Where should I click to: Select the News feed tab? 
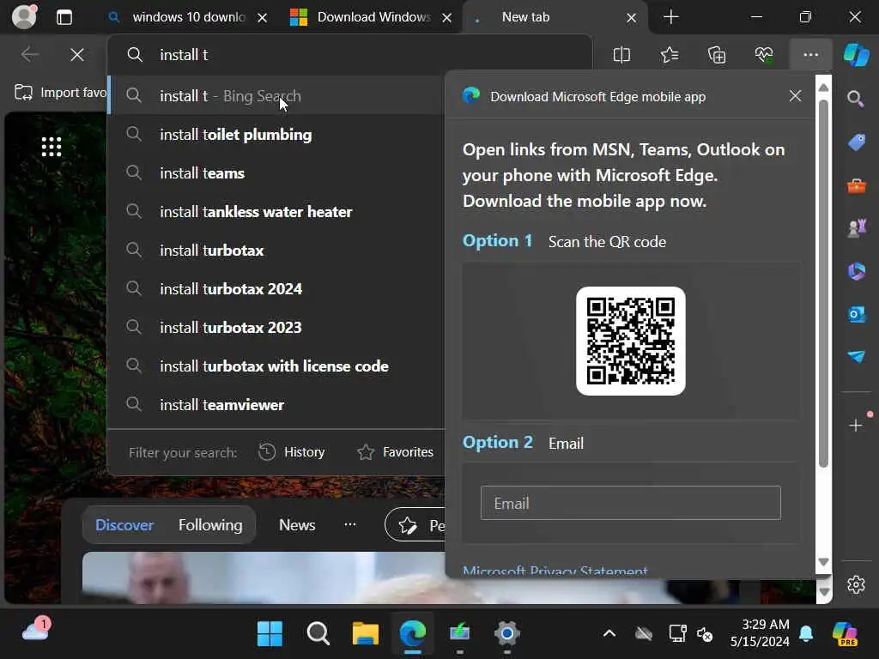(297, 525)
